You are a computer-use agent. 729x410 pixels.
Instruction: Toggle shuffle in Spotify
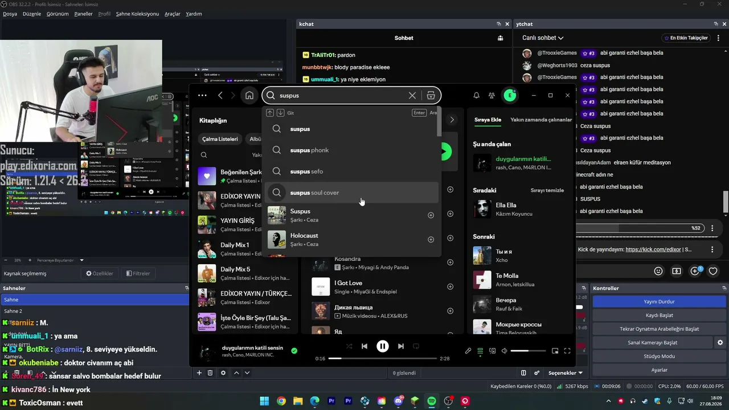pyautogui.click(x=349, y=346)
